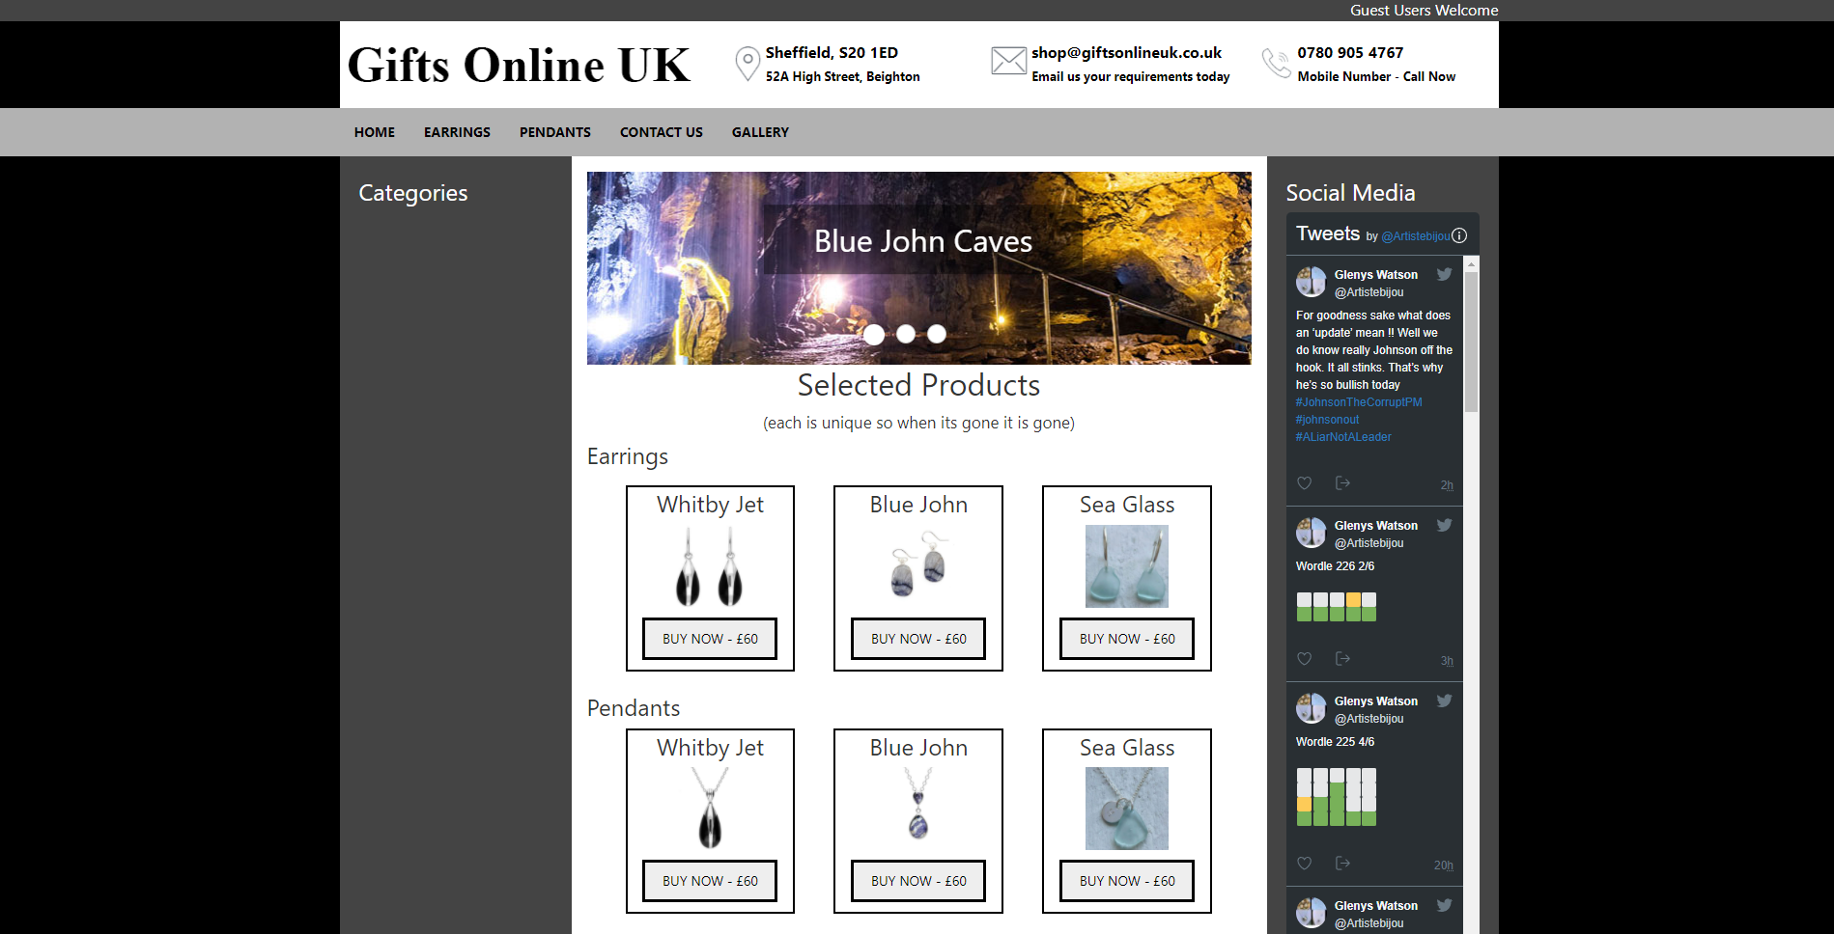Screen dimensions: 1834x934
Task: Go to the Gallery page
Action: pos(760,132)
